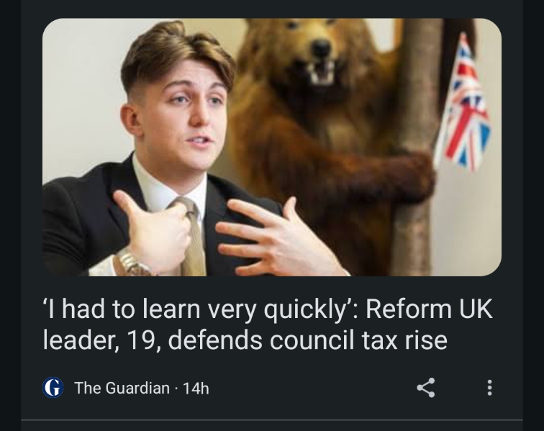The width and height of the screenshot is (544, 431).
Task: Share this Reform UK article
Action: pos(426,388)
